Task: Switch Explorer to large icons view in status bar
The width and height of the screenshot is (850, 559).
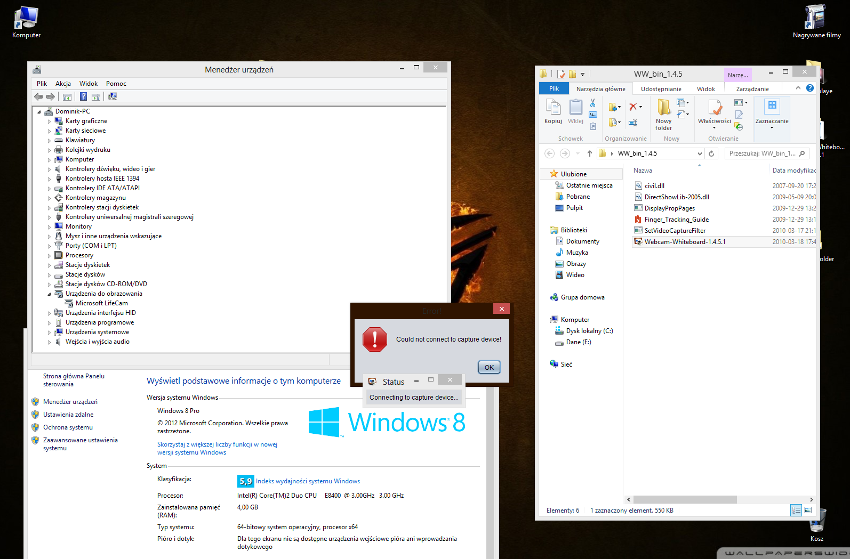Action: pyautogui.click(x=808, y=511)
